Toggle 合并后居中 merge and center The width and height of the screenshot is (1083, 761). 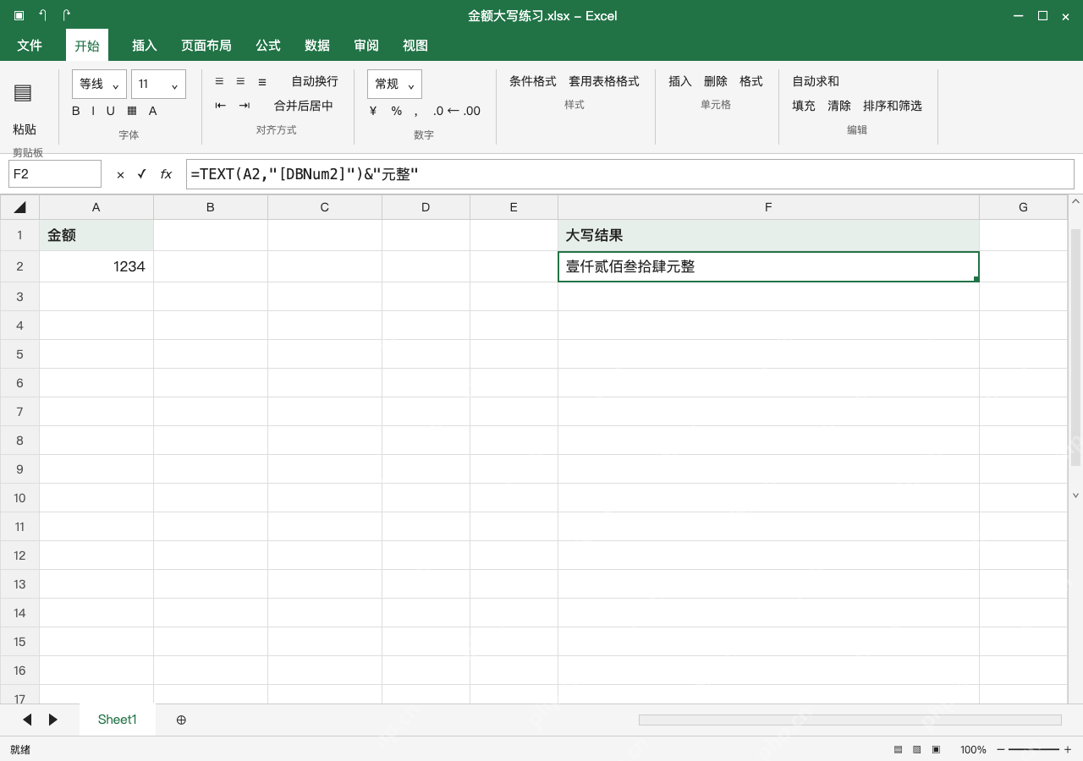point(304,106)
